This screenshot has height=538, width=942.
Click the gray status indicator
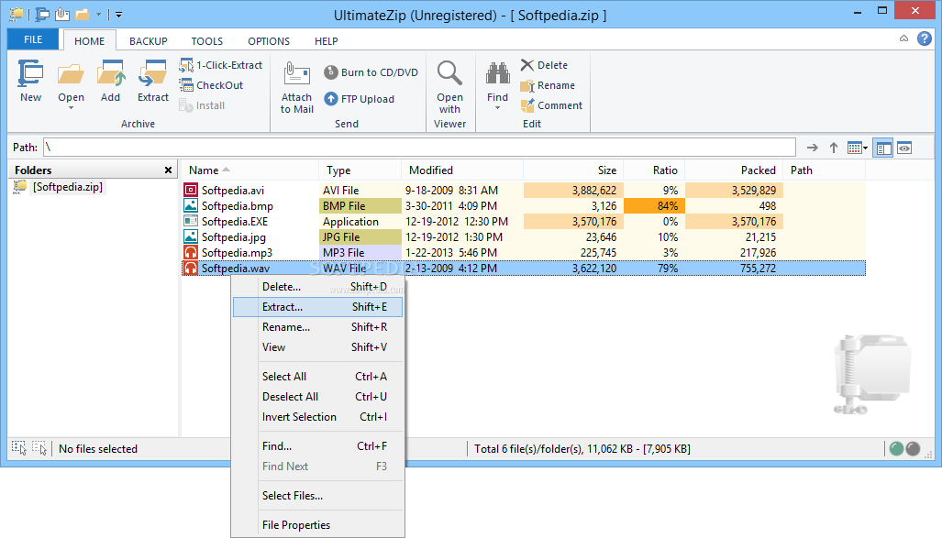click(x=913, y=448)
